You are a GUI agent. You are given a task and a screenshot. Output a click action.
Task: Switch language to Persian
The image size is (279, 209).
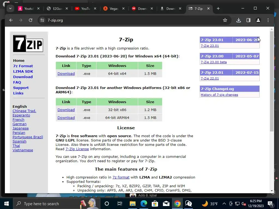(x=19, y=133)
